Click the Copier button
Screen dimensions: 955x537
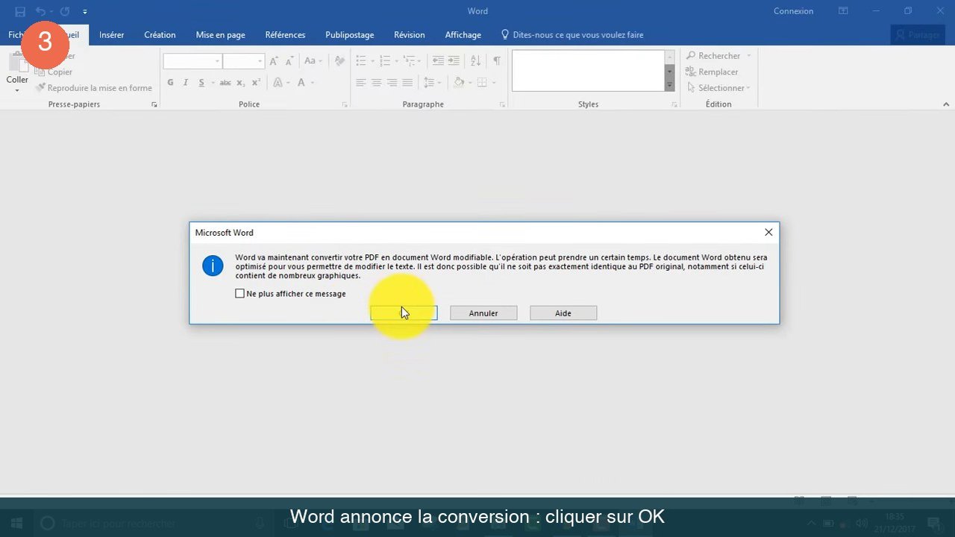point(54,72)
